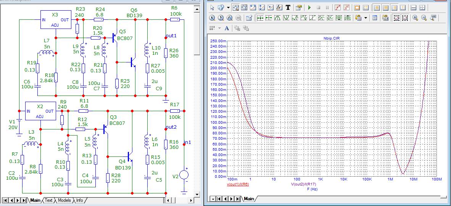Open the grid dots dropdown arrow

(x=219, y=28)
